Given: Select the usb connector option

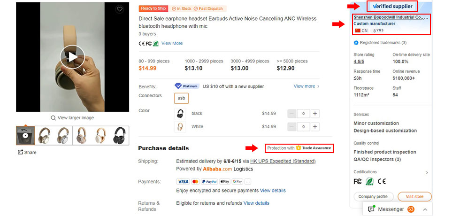Looking at the screenshot, I should tap(181, 98).
